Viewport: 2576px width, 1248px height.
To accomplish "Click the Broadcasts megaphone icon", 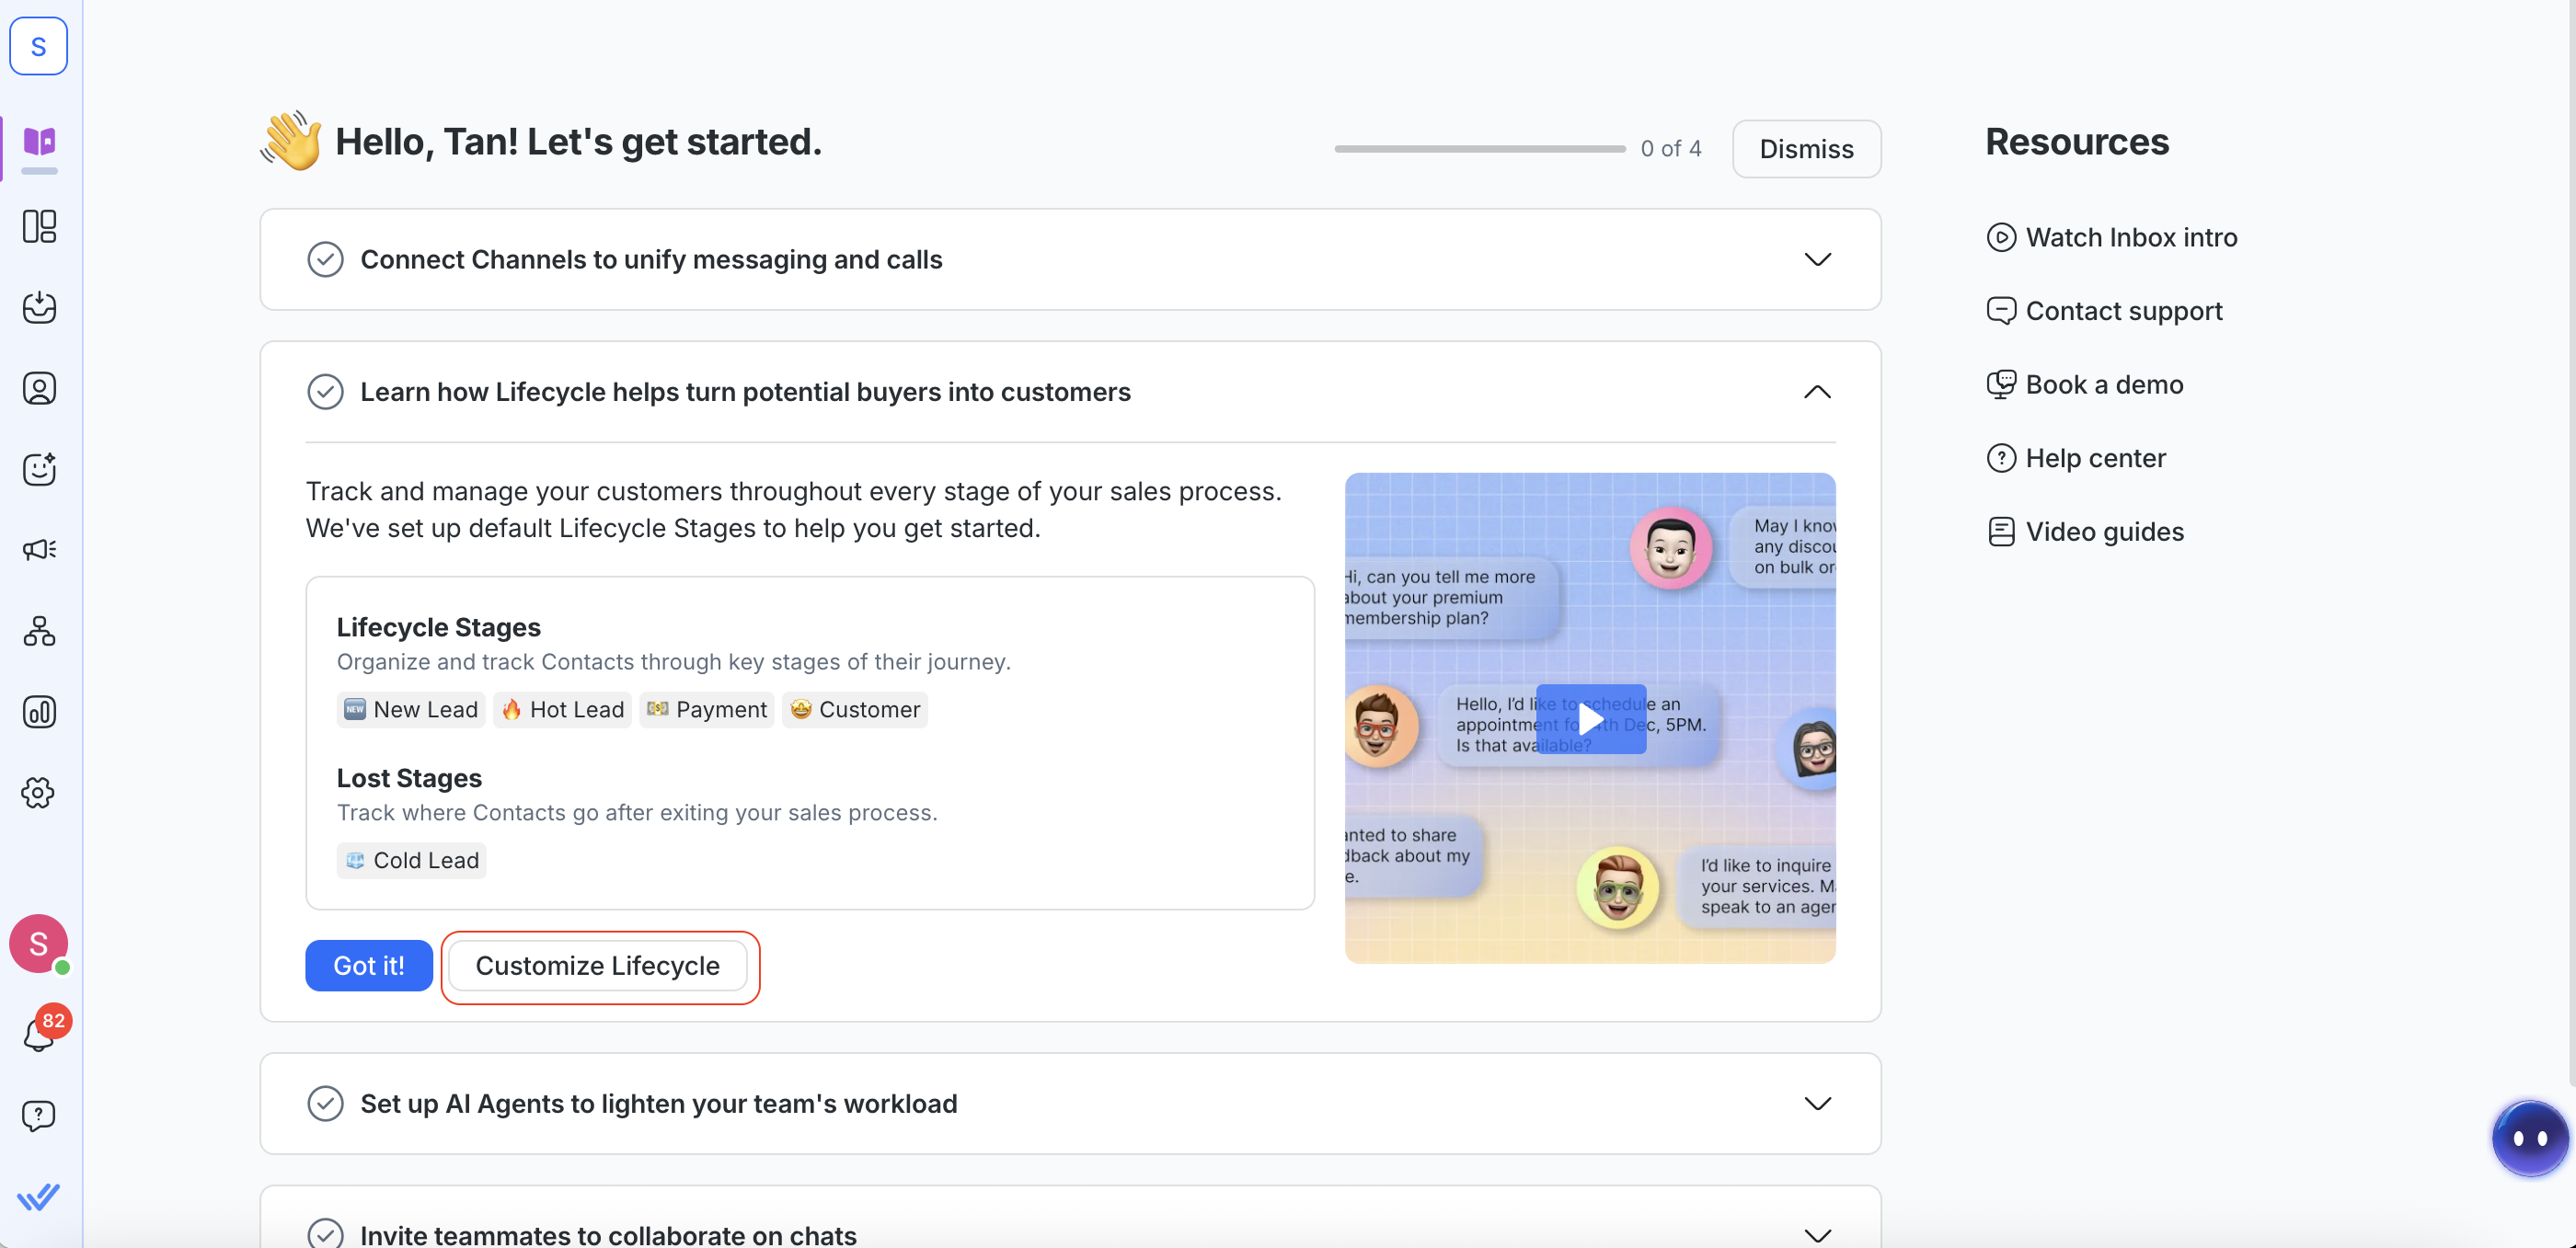I will pos(39,549).
